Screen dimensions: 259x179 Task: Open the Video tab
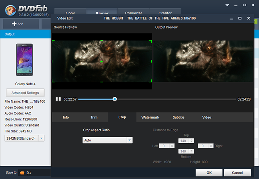pyautogui.click(x=207, y=117)
